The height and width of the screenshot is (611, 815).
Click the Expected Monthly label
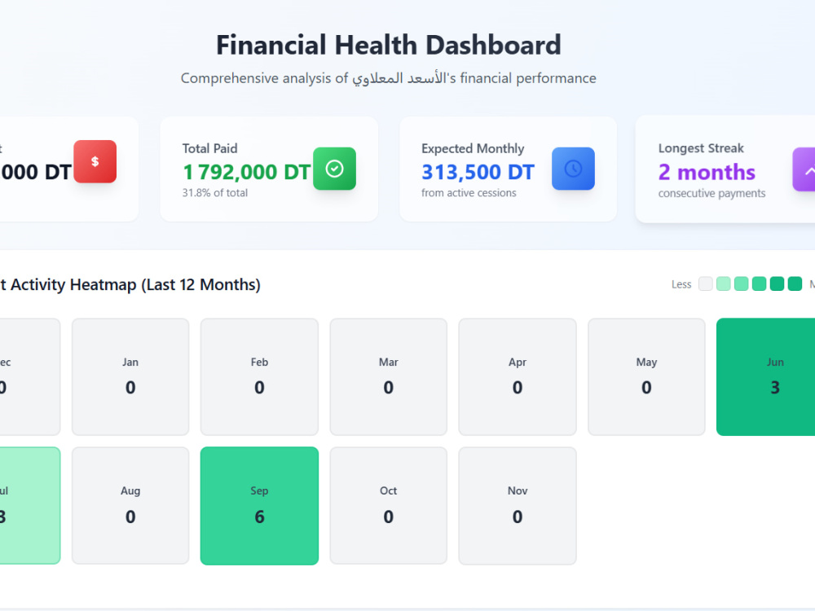(473, 148)
